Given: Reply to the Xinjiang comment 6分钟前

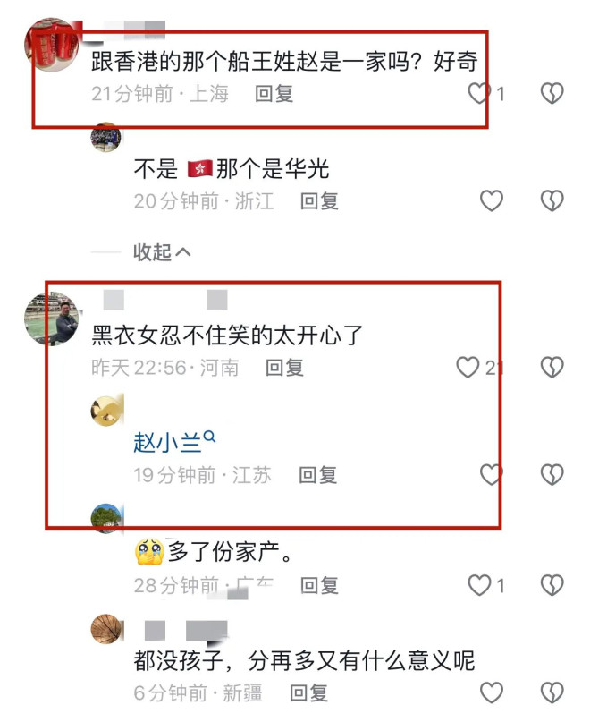Looking at the screenshot, I should click(308, 693).
